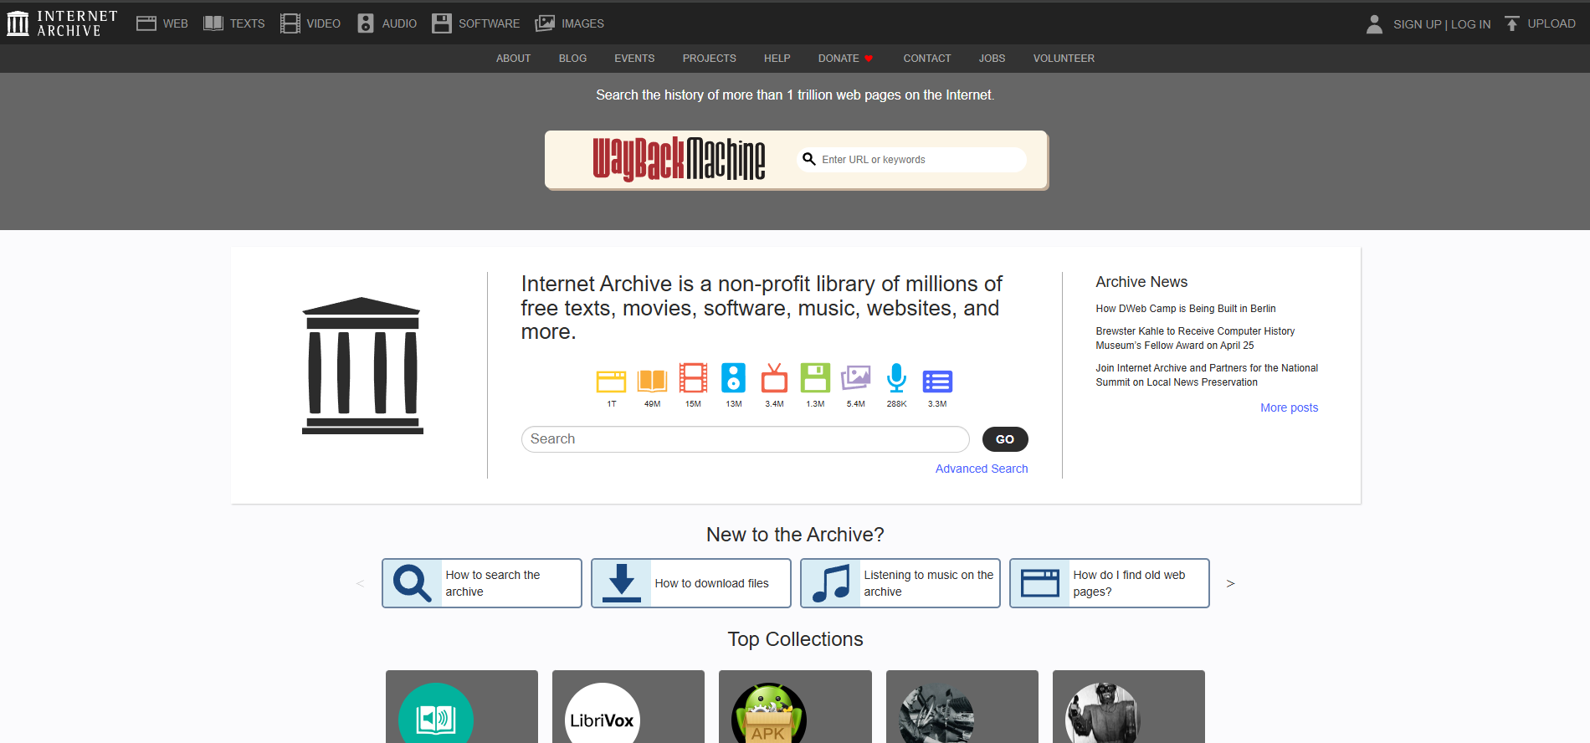Click the microphone icon labeled 288K
The width and height of the screenshot is (1590, 743).
(896, 378)
